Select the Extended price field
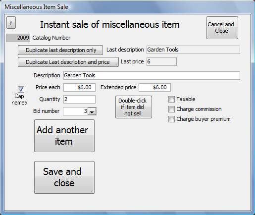This screenshot has width=255, height=215. (x=154, y=87)
